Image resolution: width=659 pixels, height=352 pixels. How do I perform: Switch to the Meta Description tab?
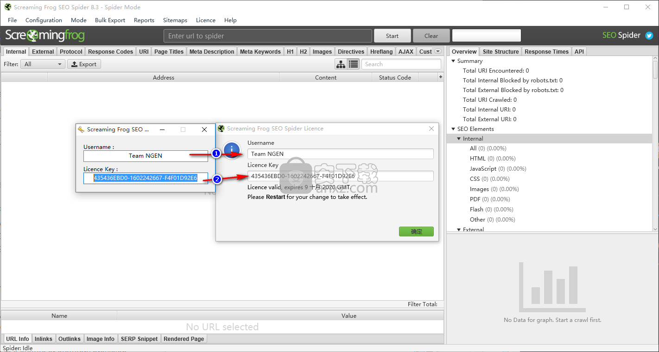pyautogui.click(x=212, y=51)
